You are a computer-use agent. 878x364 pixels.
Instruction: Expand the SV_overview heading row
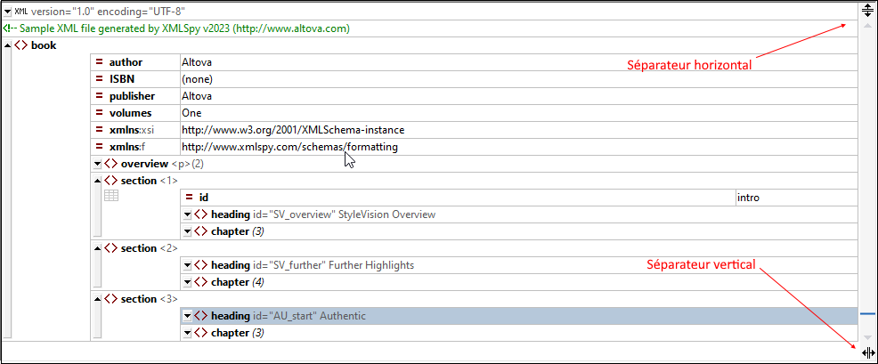pos(187,214)
